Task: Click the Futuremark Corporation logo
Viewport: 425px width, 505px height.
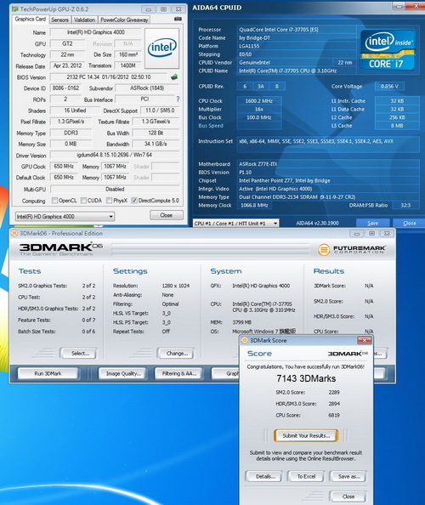Action: 352,249
